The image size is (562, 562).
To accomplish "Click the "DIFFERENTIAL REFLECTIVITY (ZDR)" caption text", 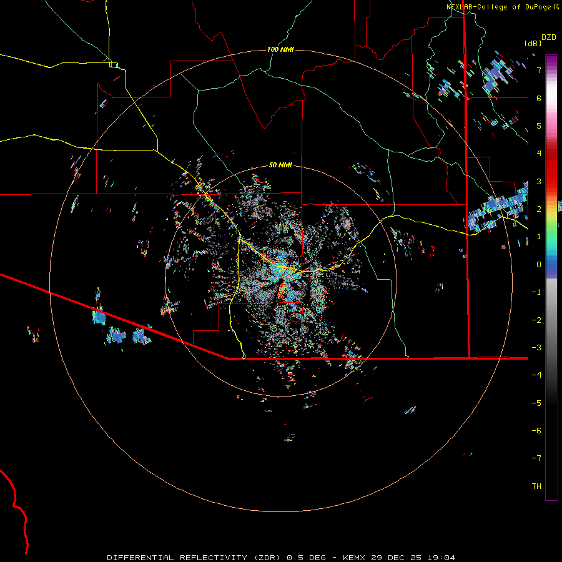I will point(195,558).
